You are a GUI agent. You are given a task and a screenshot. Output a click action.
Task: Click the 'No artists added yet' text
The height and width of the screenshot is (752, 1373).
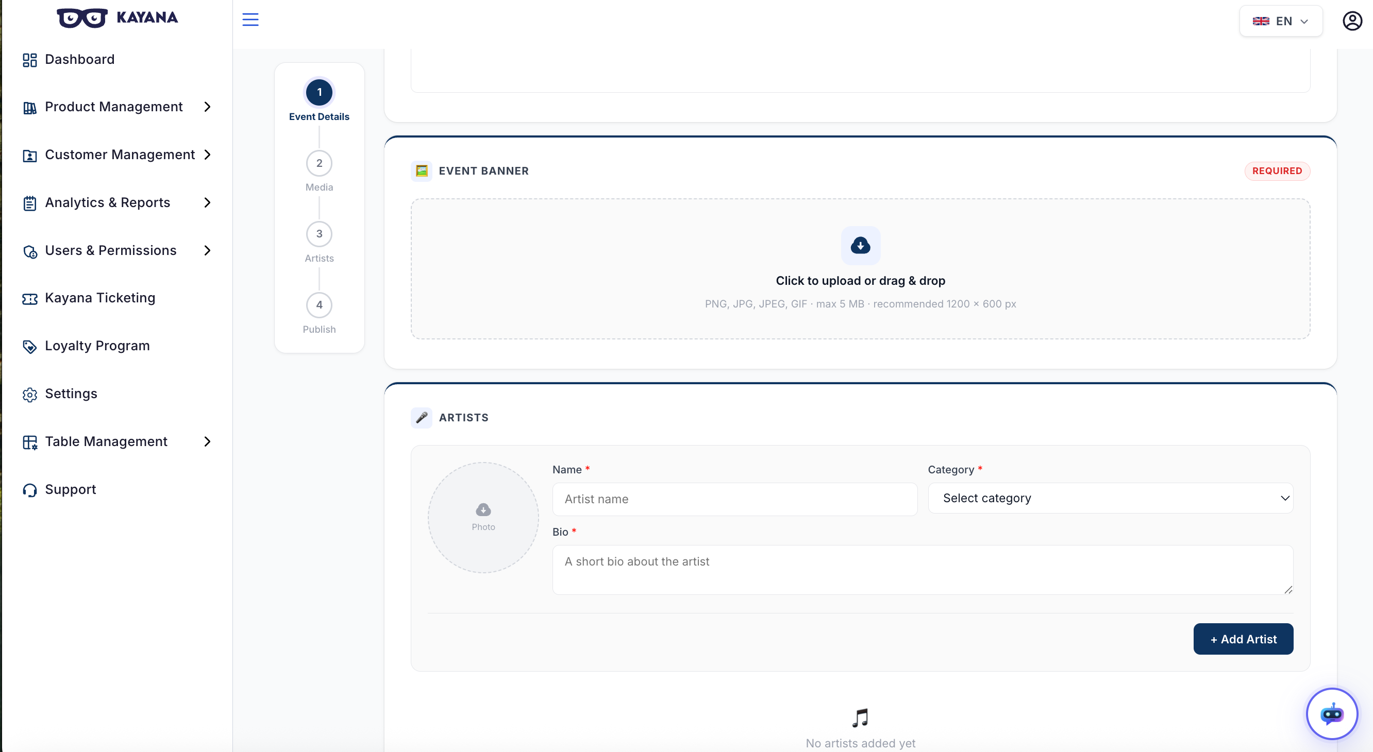click(860, 743)
